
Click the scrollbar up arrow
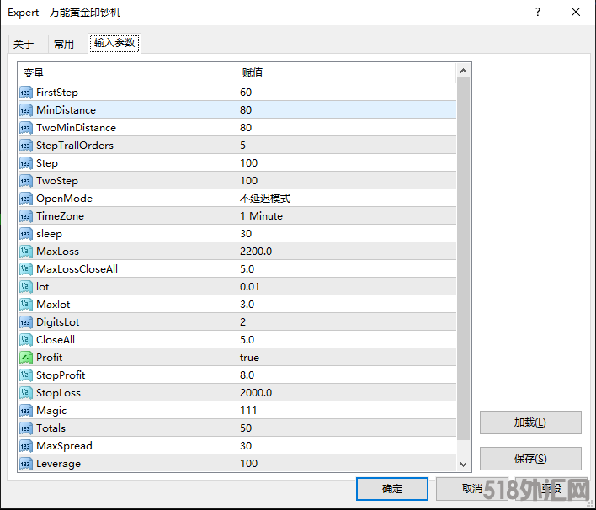point(463,71)
